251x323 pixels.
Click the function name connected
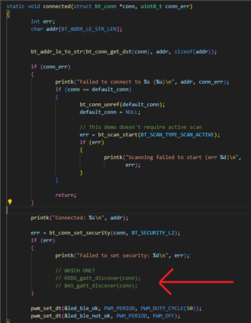(x=57, y=6)
